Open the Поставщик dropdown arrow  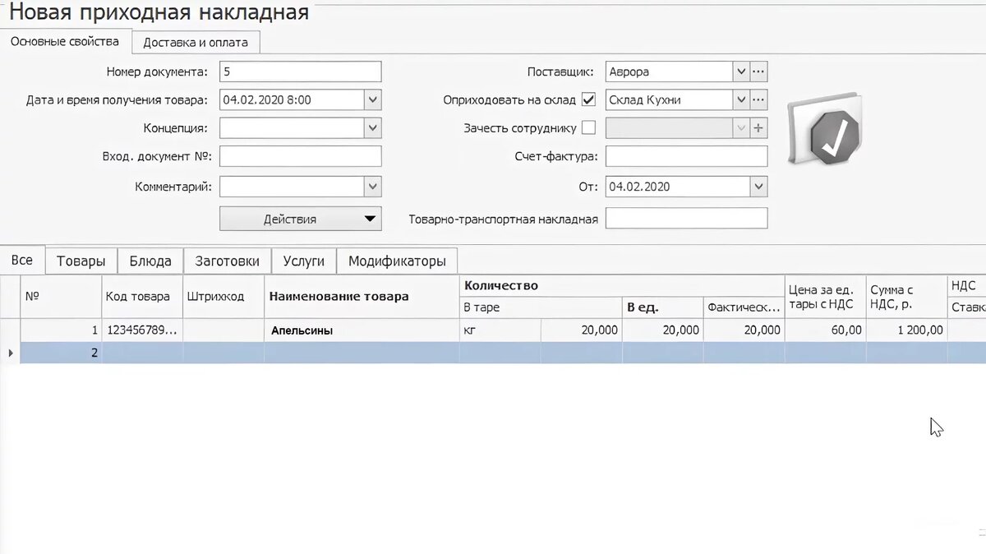coord(740,72)
